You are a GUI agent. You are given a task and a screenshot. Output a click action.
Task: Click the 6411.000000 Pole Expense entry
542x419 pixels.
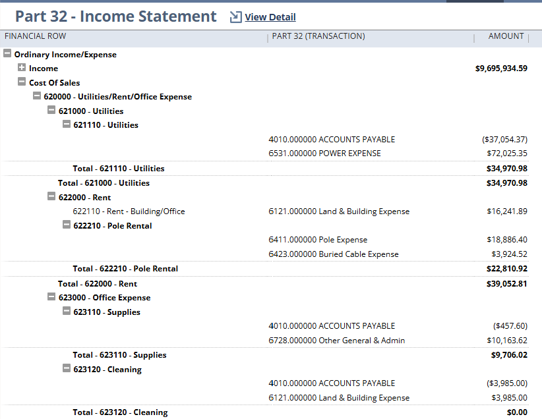tap(318, 240)
